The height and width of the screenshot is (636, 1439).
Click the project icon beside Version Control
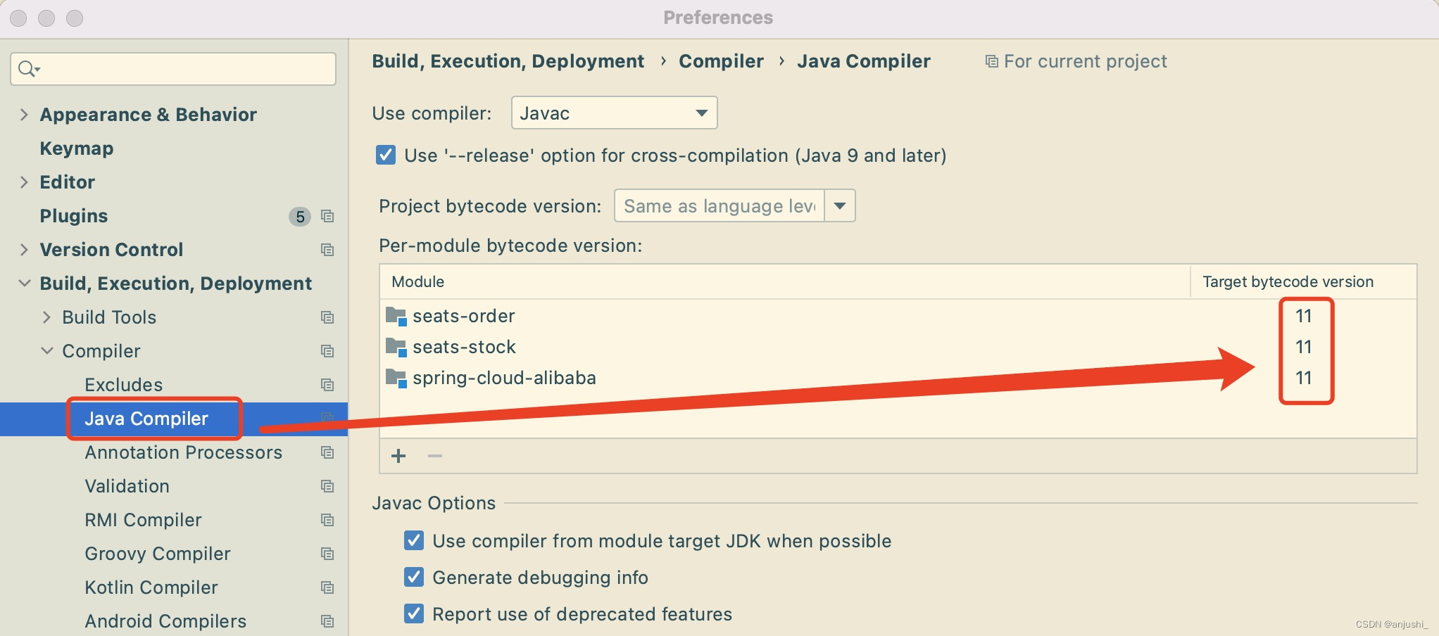tap(327, 250)
